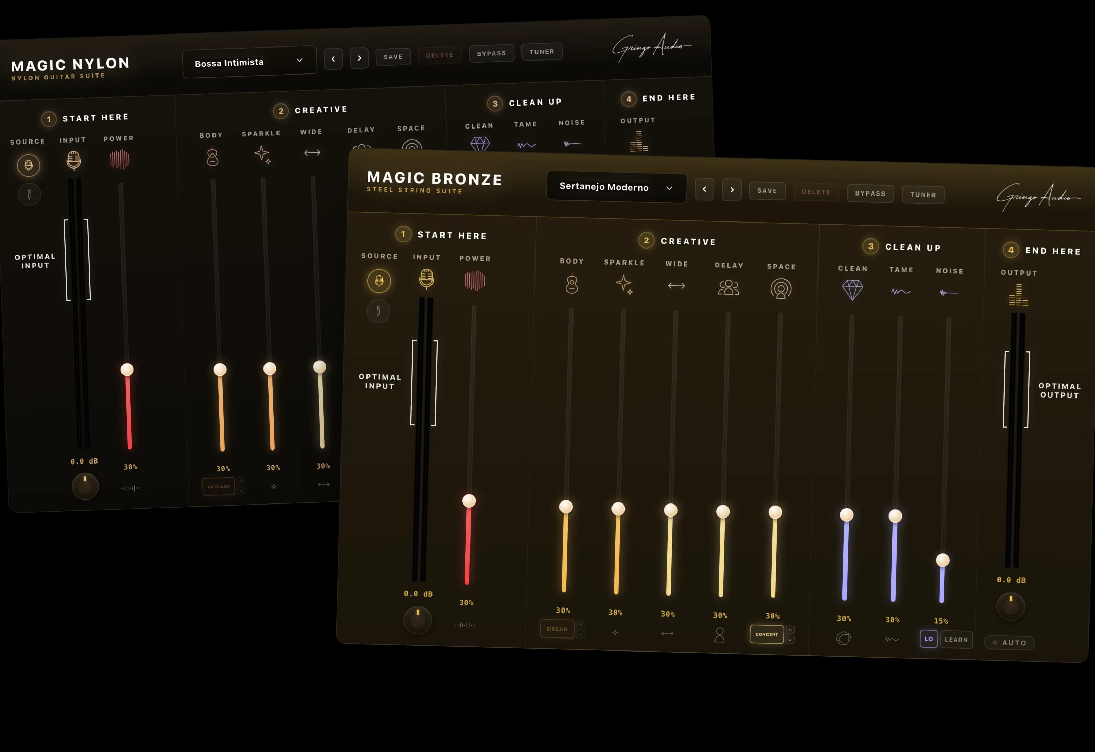Click the Tame wave icon in Magic Bronze
Viewport: 1095px width, 752px height.
(901, 292)
